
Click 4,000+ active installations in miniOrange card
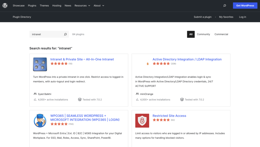tap(155, 100)
